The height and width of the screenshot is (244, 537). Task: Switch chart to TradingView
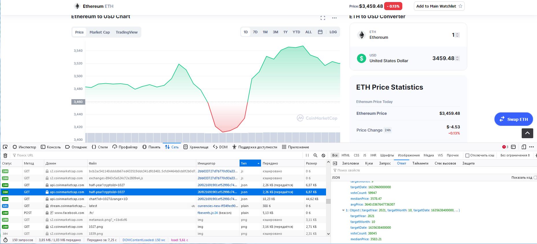[127, 32]
